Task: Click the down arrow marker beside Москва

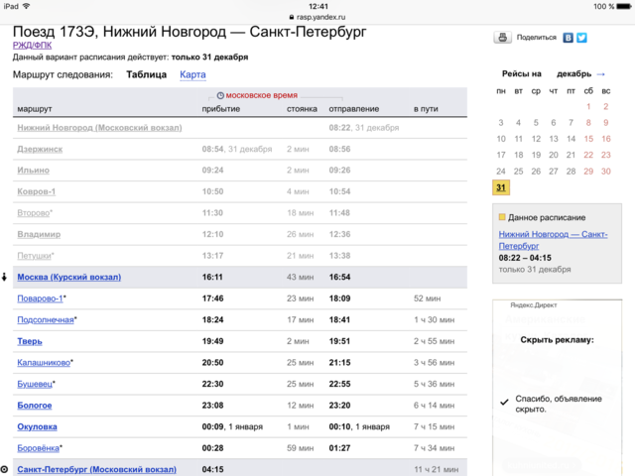Action: (x=6, y=277)
